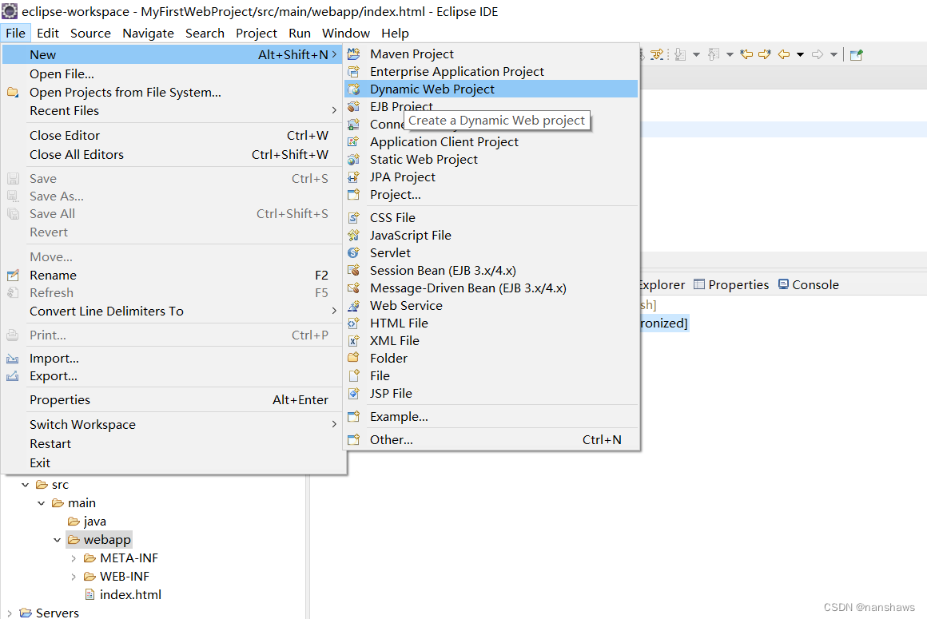Click the Session Bean icon
927x619 pixels.
pyautogui.click(x=353, y=271)
